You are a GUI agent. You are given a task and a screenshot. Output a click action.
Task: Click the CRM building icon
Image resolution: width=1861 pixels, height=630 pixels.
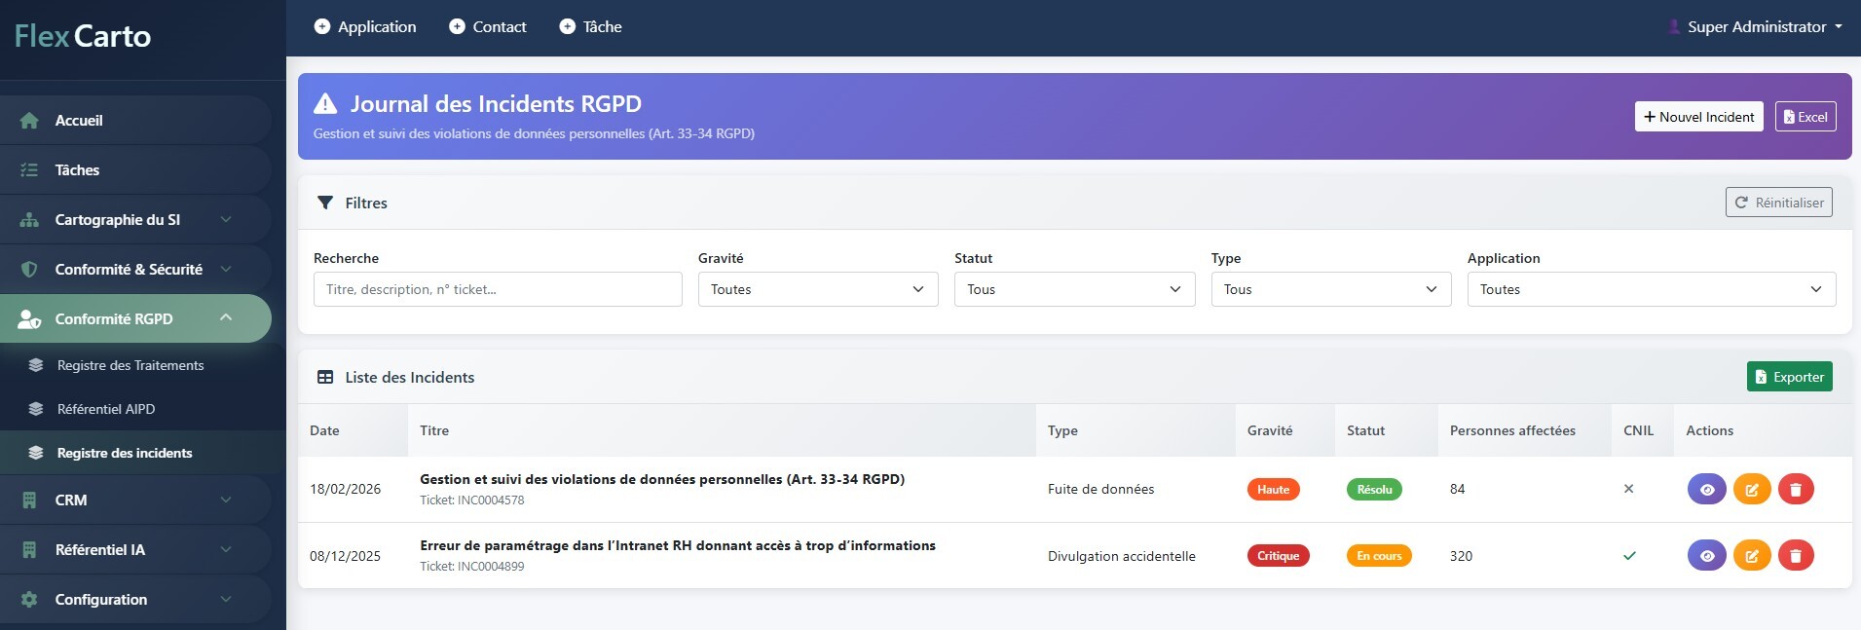click(29, 500)
